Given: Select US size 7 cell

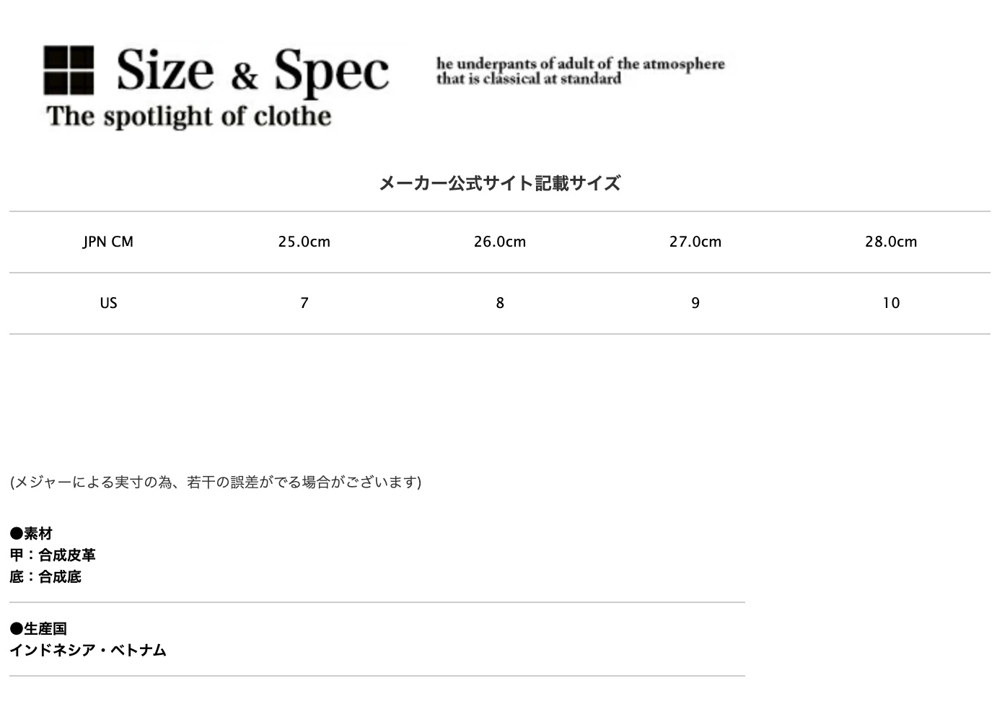Looking at the screenshot, I should point(304,303).
